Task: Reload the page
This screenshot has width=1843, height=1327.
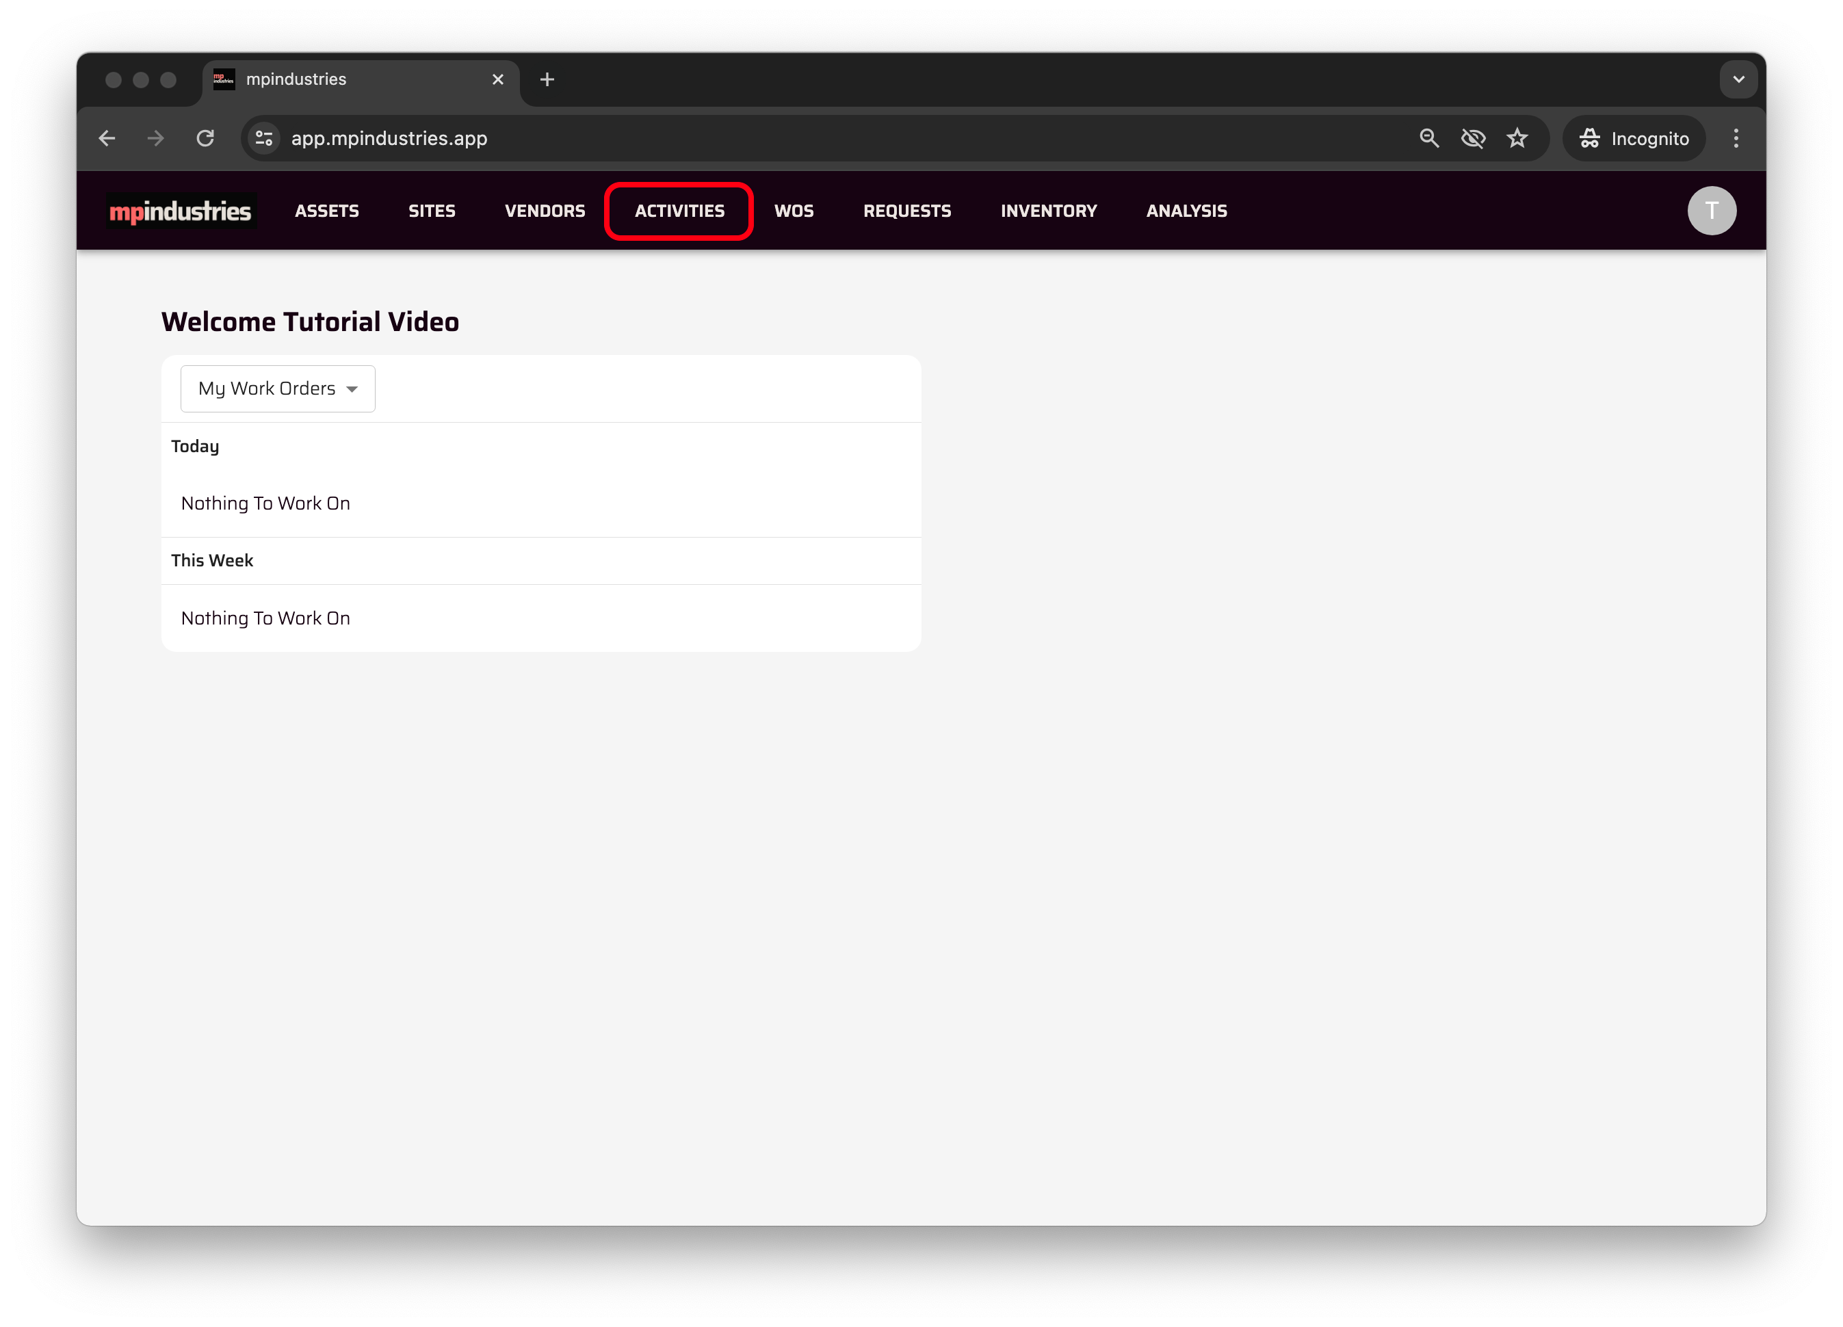Action: point(206,139)
